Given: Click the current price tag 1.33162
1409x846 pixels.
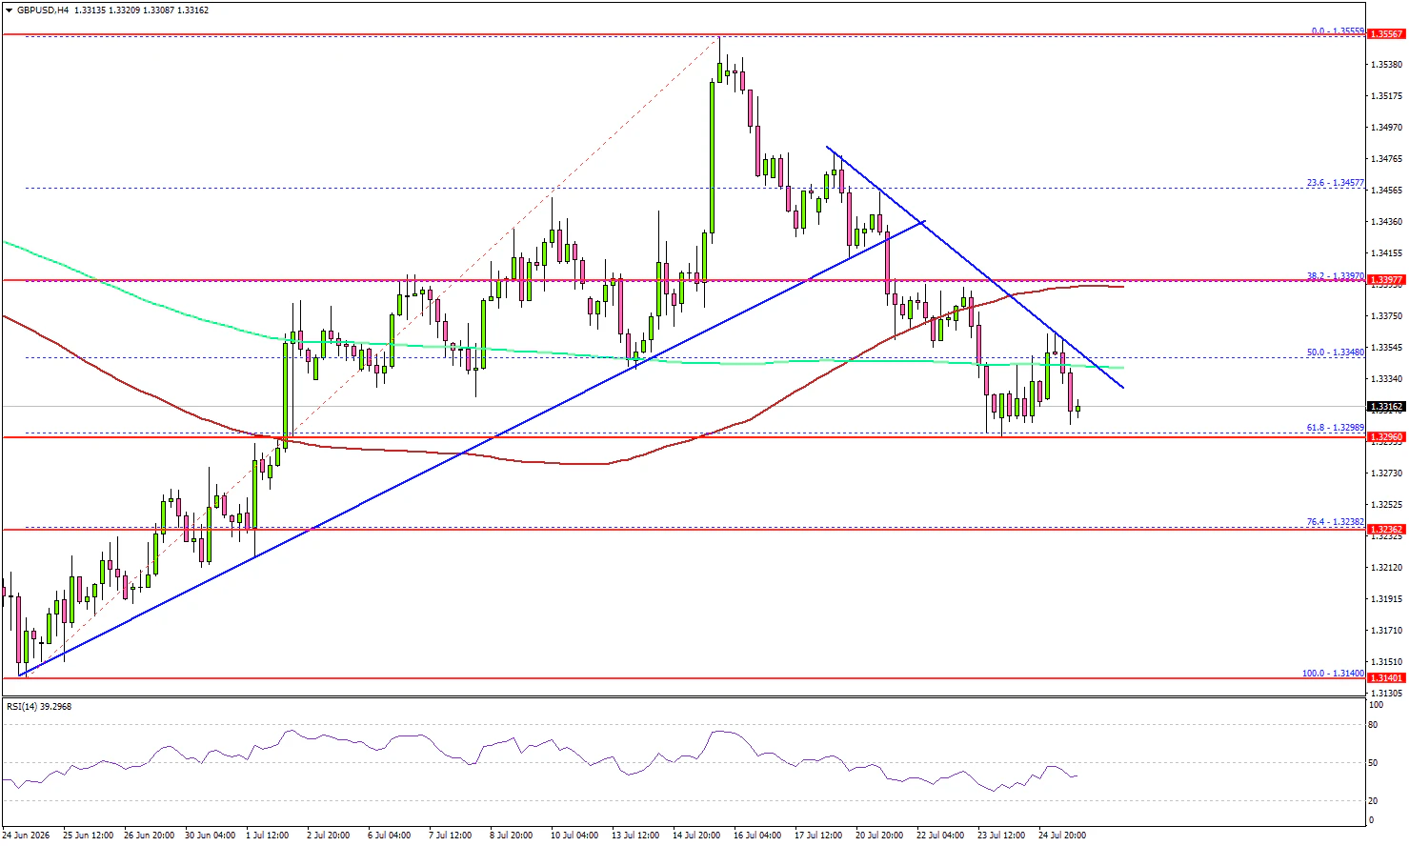Looking at the screenshot, I should click(1386, 407).
